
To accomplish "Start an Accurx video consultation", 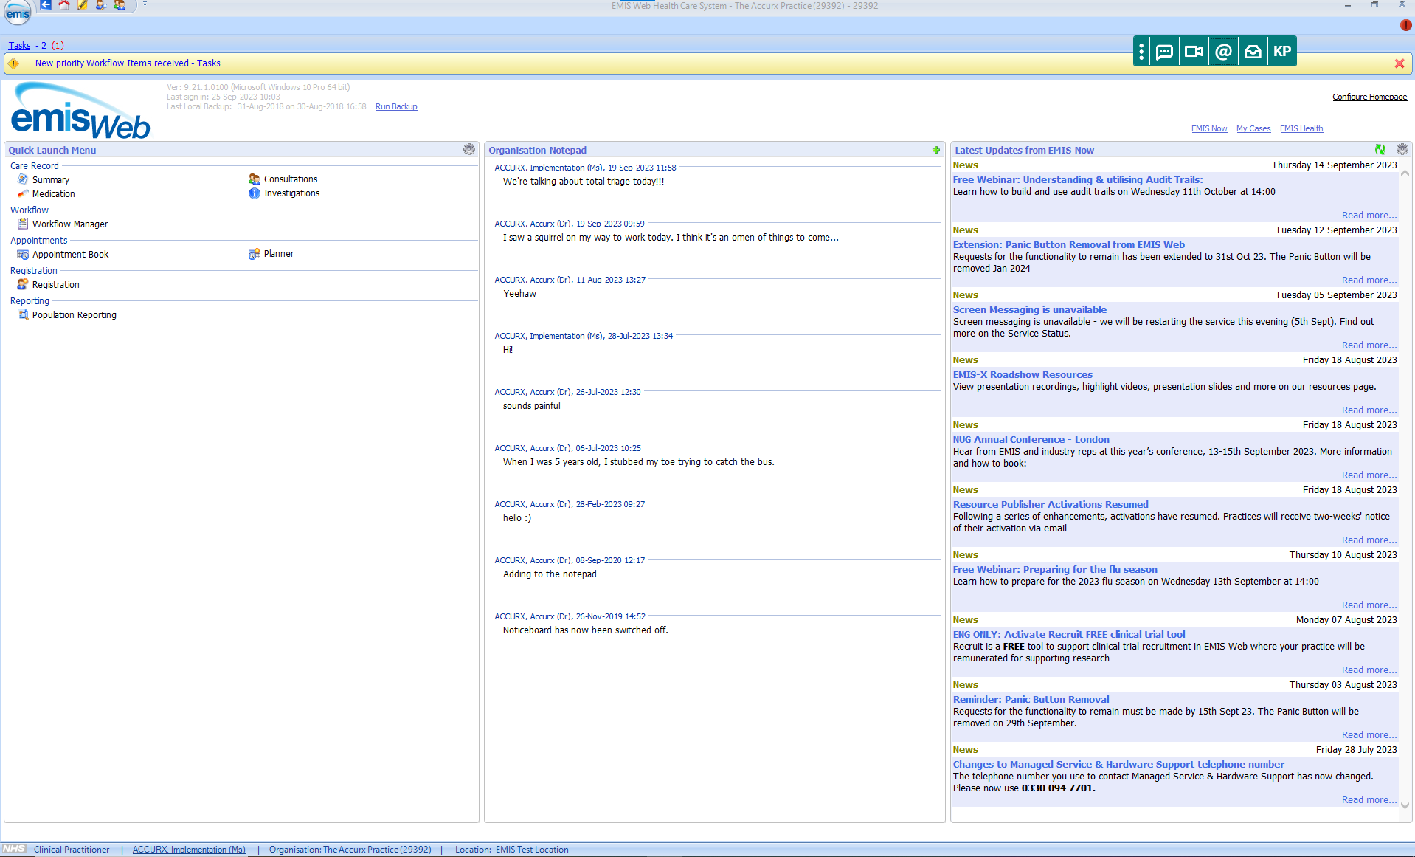I will (1194, 52).
